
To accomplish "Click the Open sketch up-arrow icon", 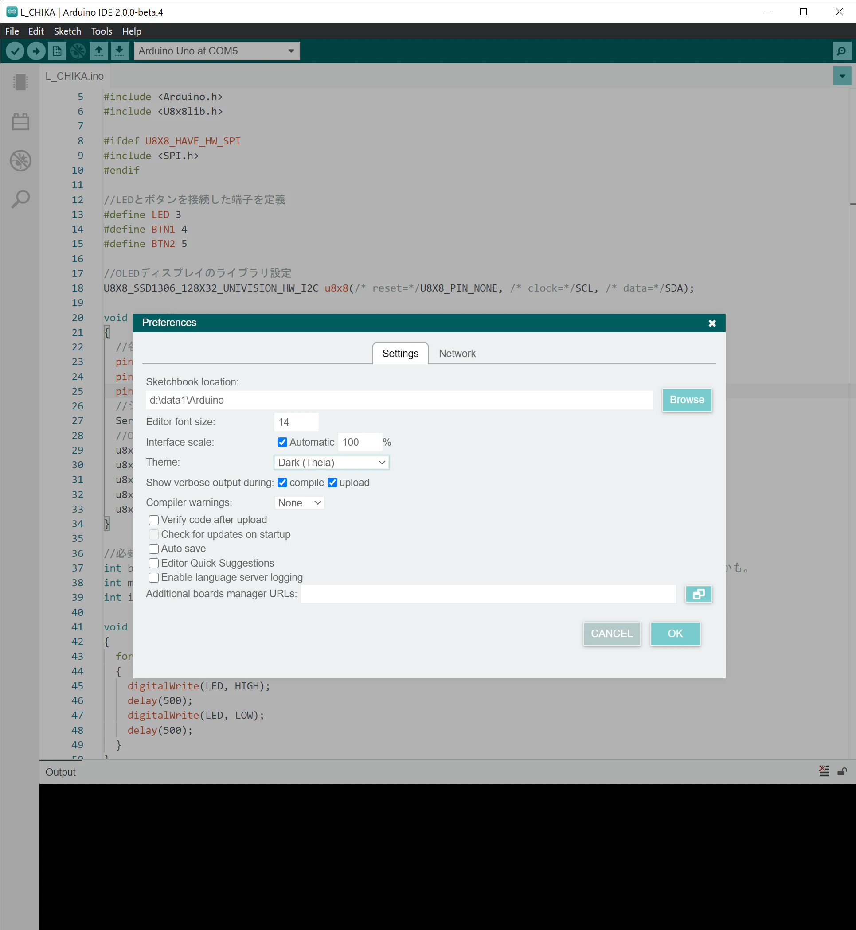I will 99,51.
